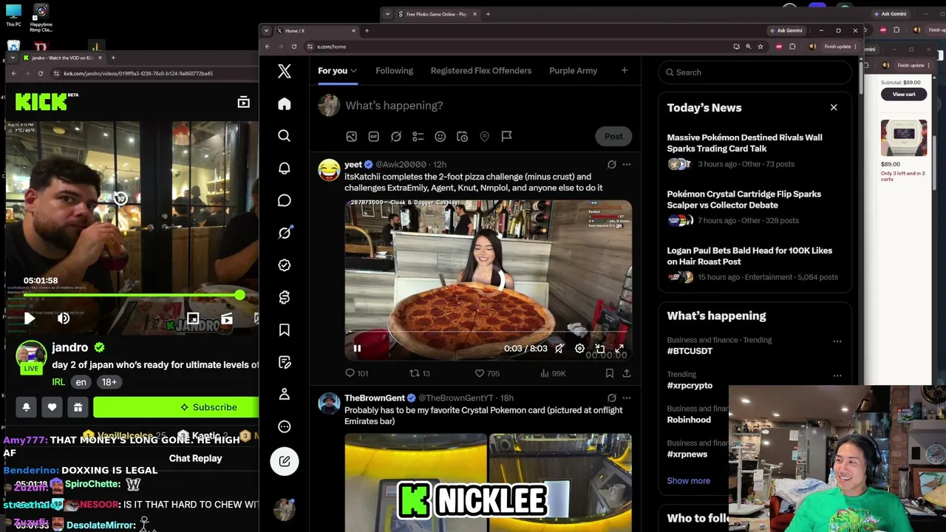Viewport: 946px width, 532px height.
Task: Open More circle icon in X sidebar
Action: pos(285,426)
